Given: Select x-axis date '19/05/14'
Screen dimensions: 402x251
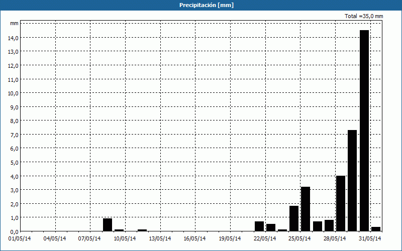Looking at the screenshot, I should click(230, 239).
